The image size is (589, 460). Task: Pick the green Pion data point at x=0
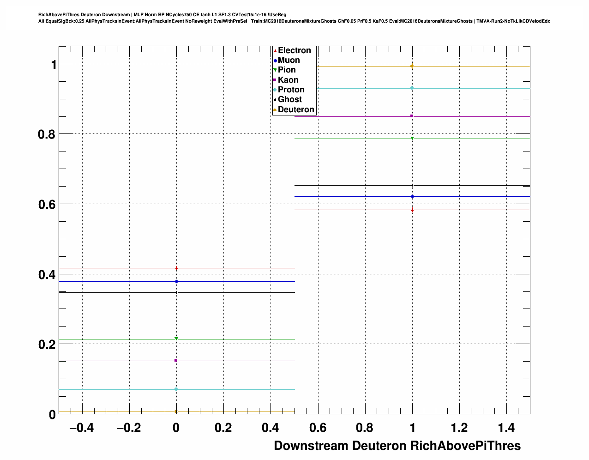point(176,339)
